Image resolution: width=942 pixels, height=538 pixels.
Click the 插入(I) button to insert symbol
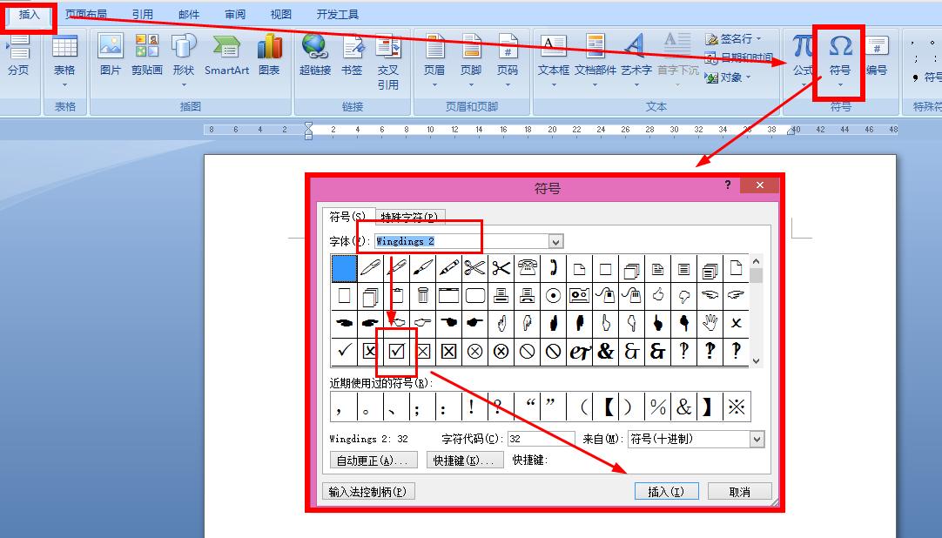[666, 490]
